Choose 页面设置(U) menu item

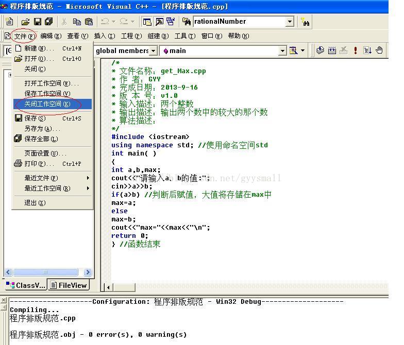click(53, 153)
